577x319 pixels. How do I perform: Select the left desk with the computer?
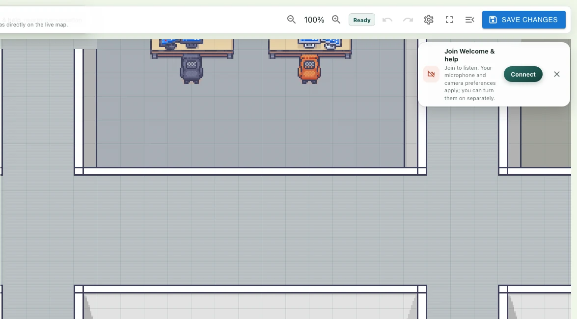[192, 49]
